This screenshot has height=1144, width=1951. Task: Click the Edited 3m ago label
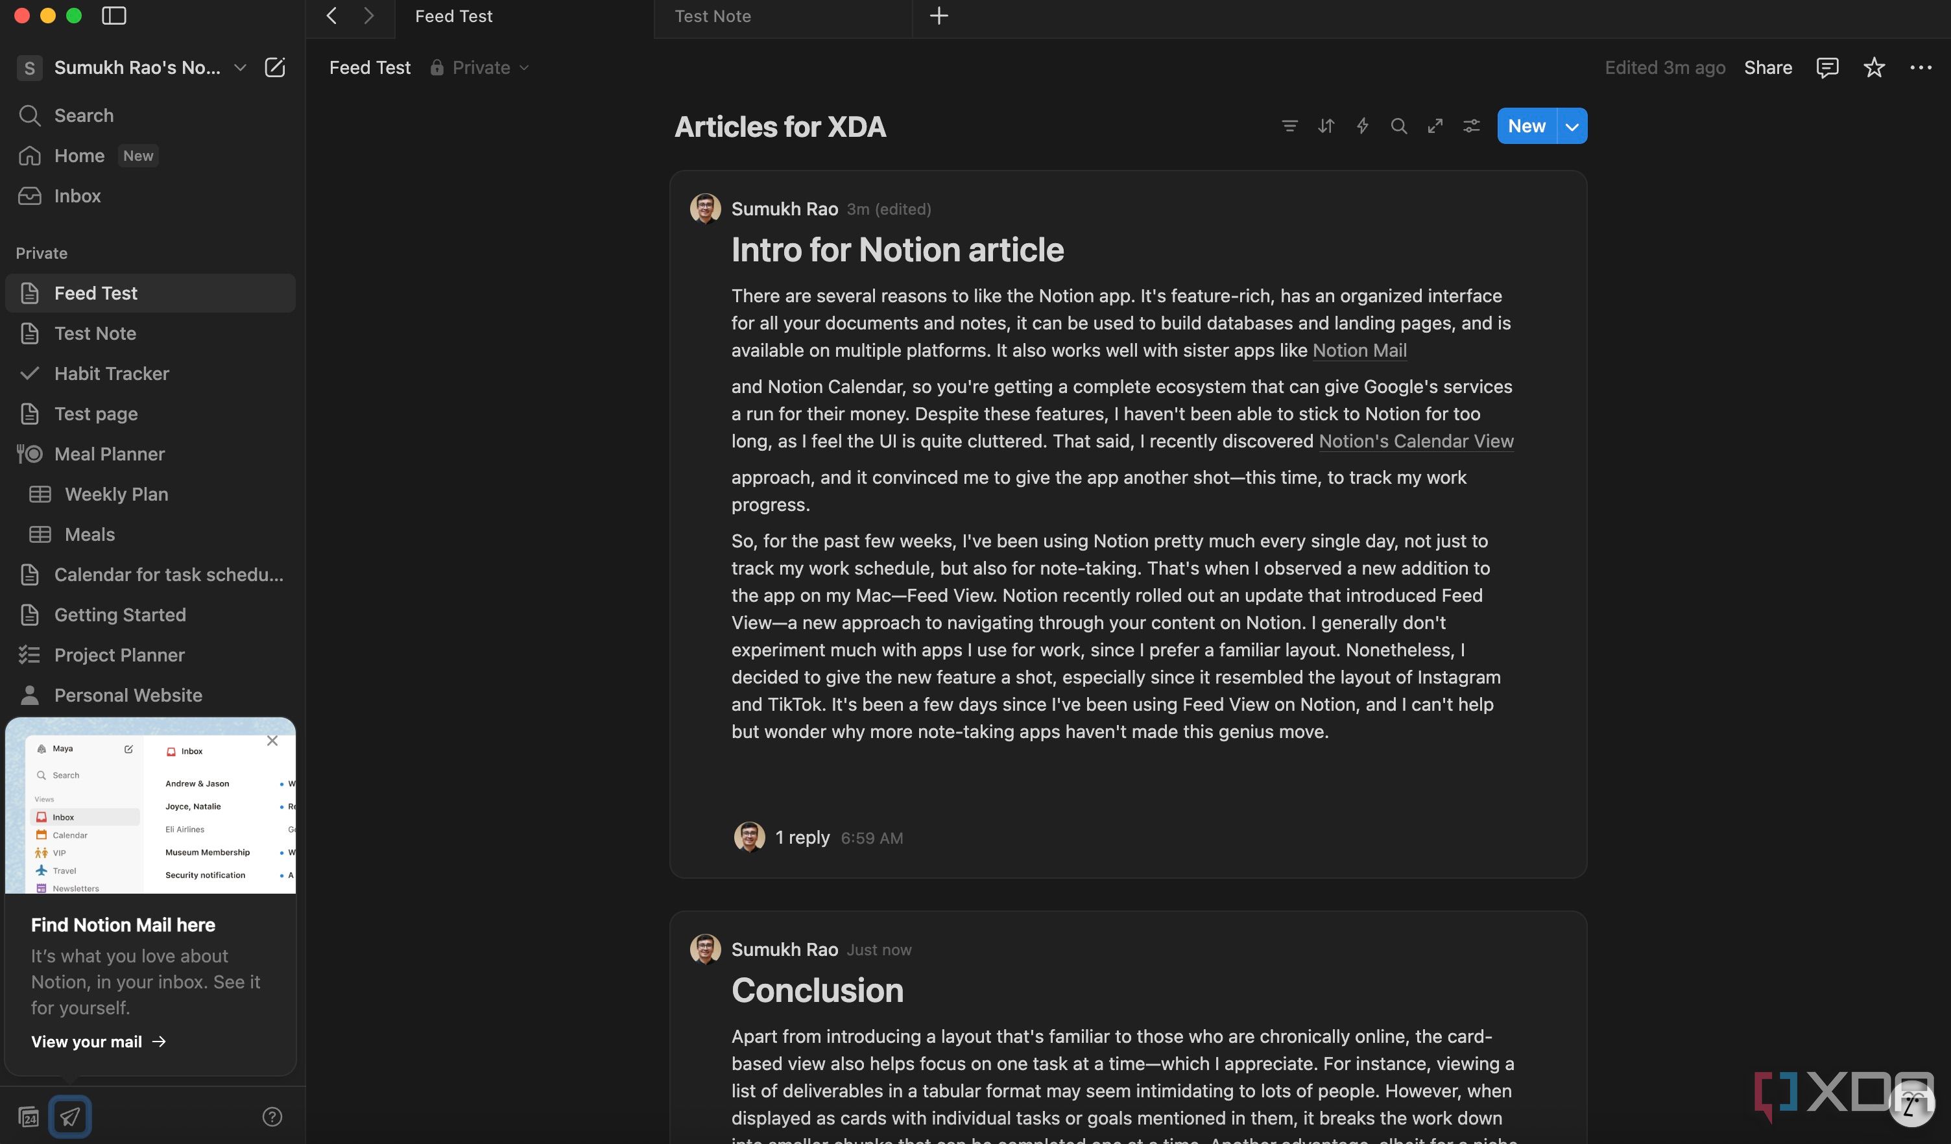tap(1664, 67)
